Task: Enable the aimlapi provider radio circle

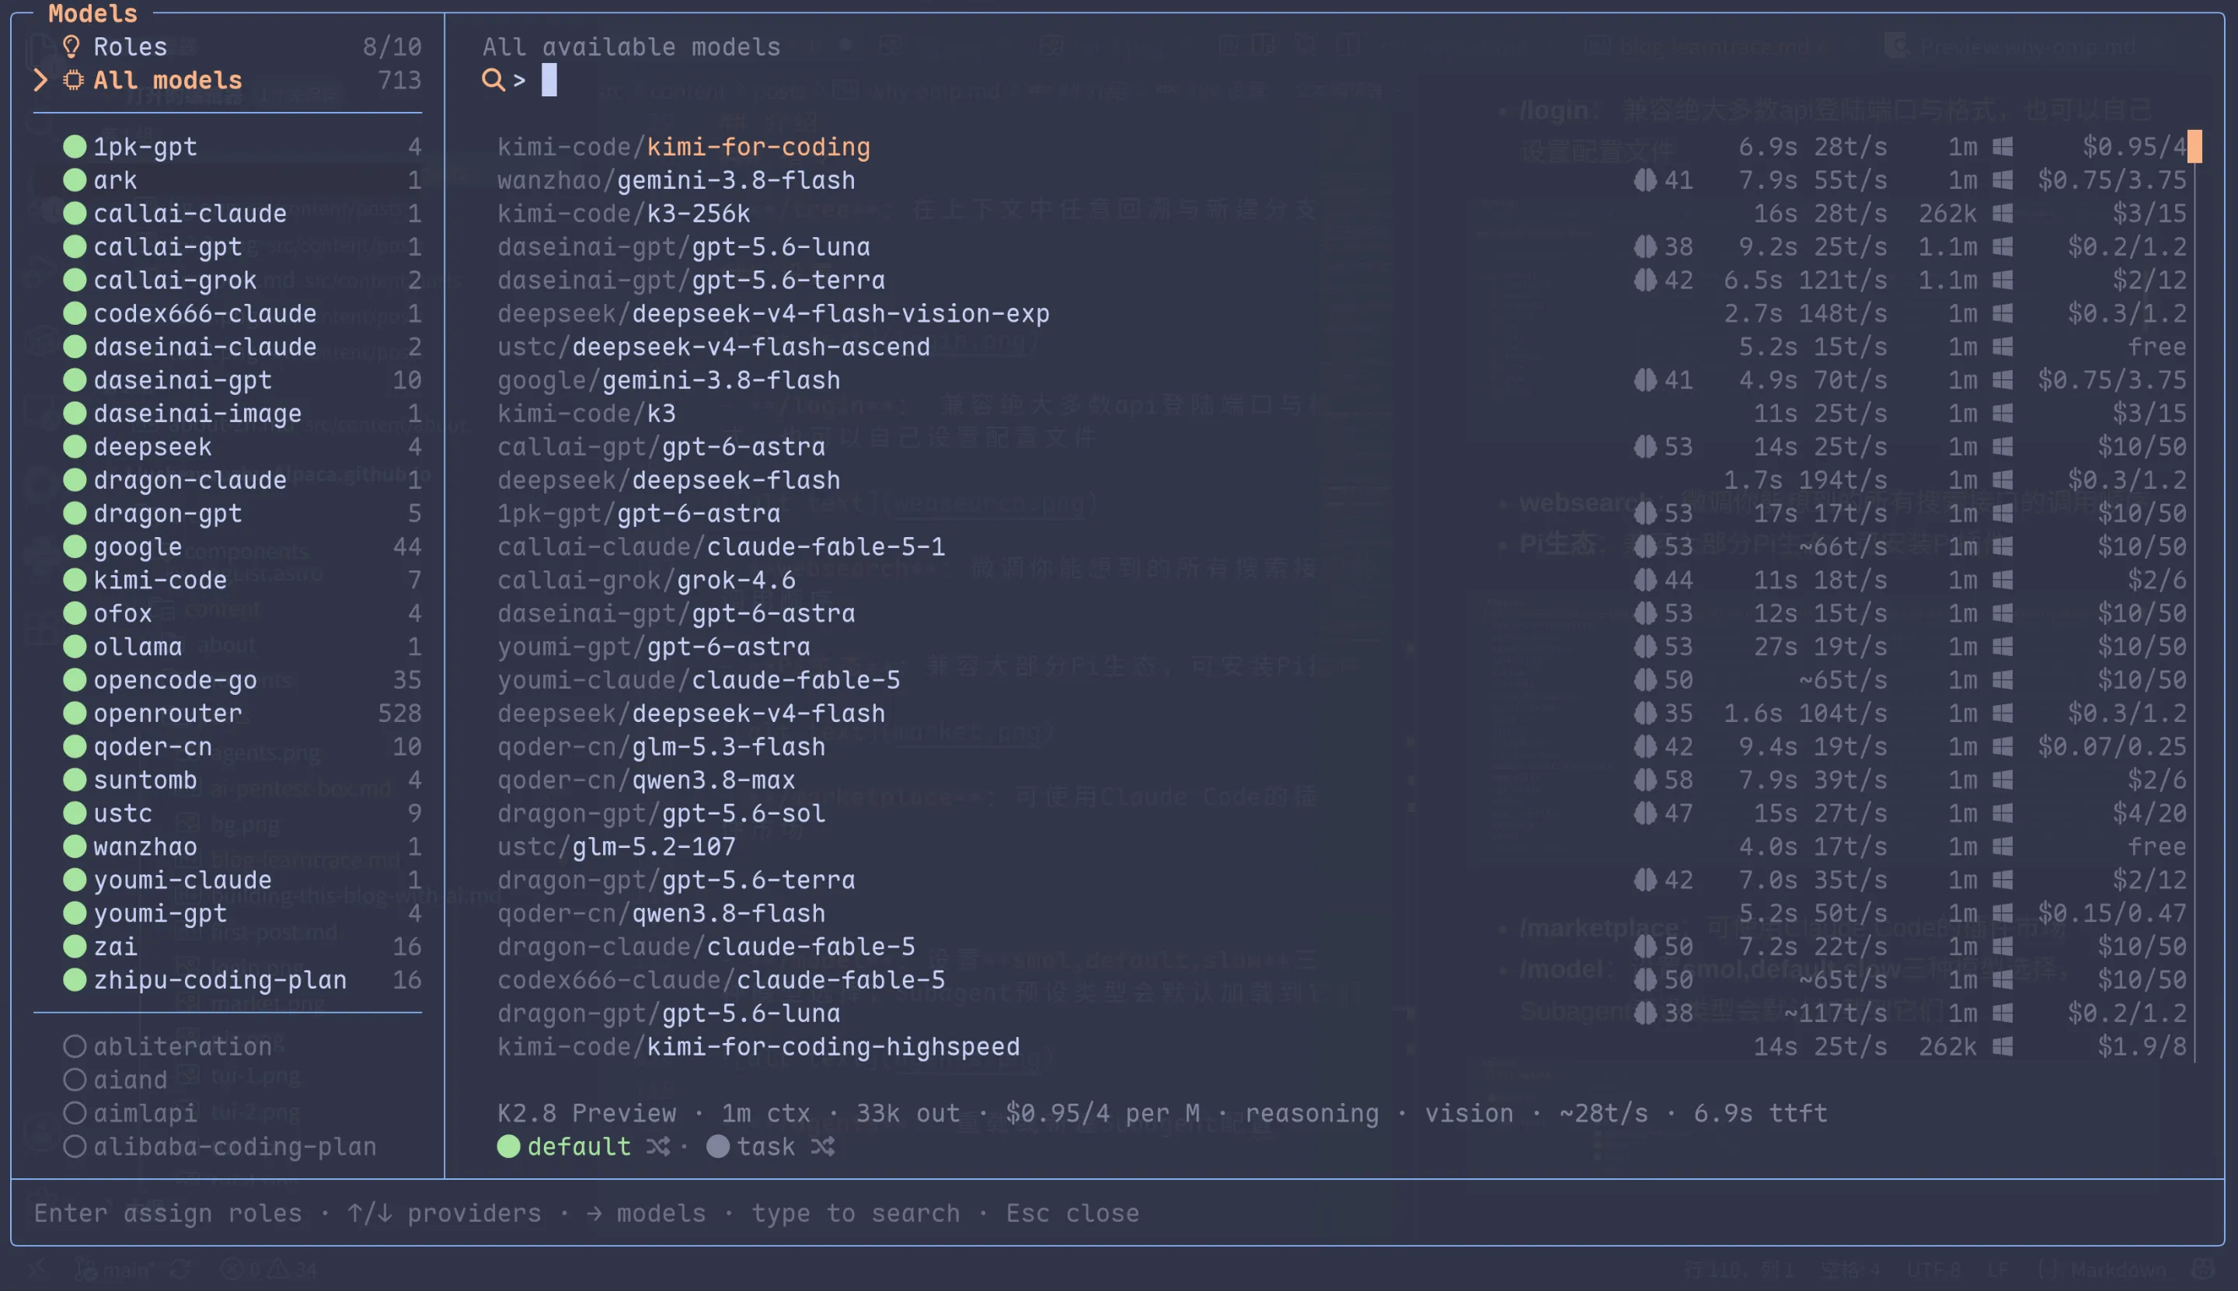Action: pos(75,1113)
